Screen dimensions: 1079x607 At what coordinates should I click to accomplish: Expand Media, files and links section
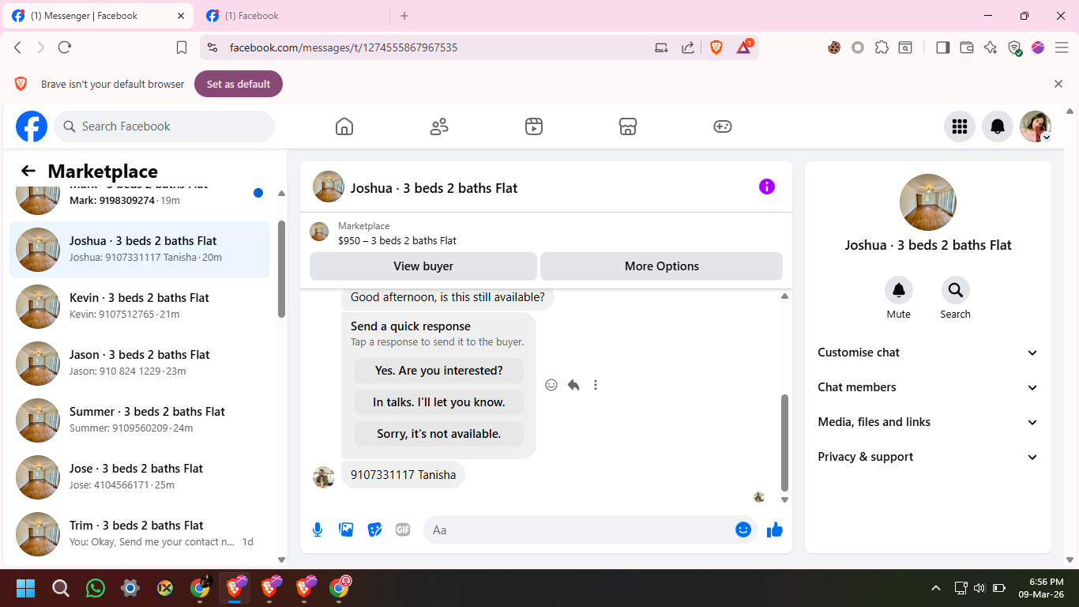point(928,422)
